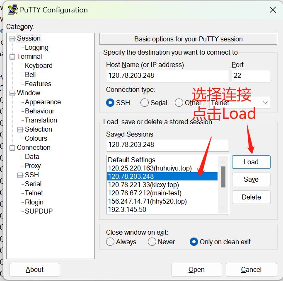This screenshot has width=283, height=281.
Task: Close the PuTTY Configuration dialog
Action: click(273, 10)
